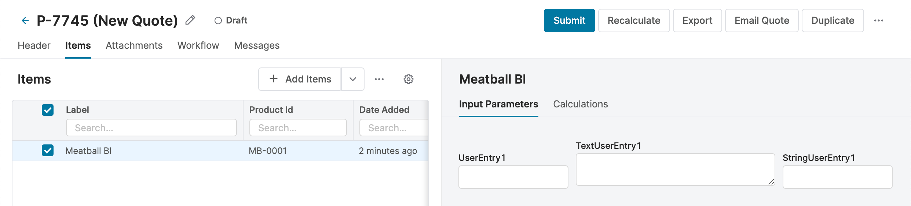The image size is (911, 206).
Task: Click the plus icon on Add Items
Action: tap(274, 79)
